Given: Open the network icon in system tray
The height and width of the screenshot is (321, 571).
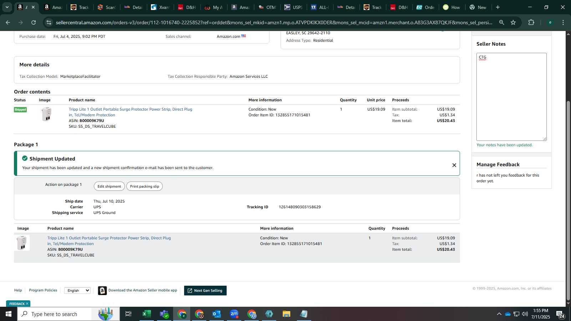Looking at the screenshot, I should 516,314.
